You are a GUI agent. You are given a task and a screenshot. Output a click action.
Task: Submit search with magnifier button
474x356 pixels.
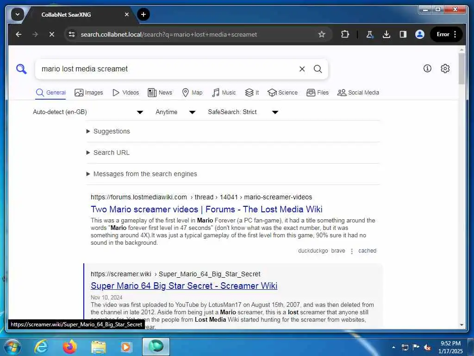point(318,69)
